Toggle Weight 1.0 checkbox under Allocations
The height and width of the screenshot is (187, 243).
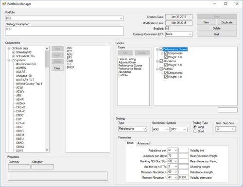point(166,65)
